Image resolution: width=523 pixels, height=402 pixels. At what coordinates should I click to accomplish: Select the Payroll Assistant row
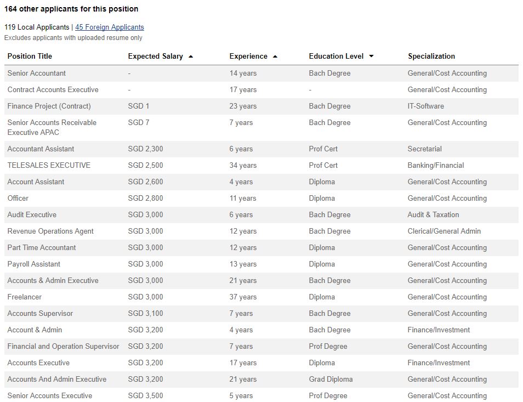pos(261,264)
